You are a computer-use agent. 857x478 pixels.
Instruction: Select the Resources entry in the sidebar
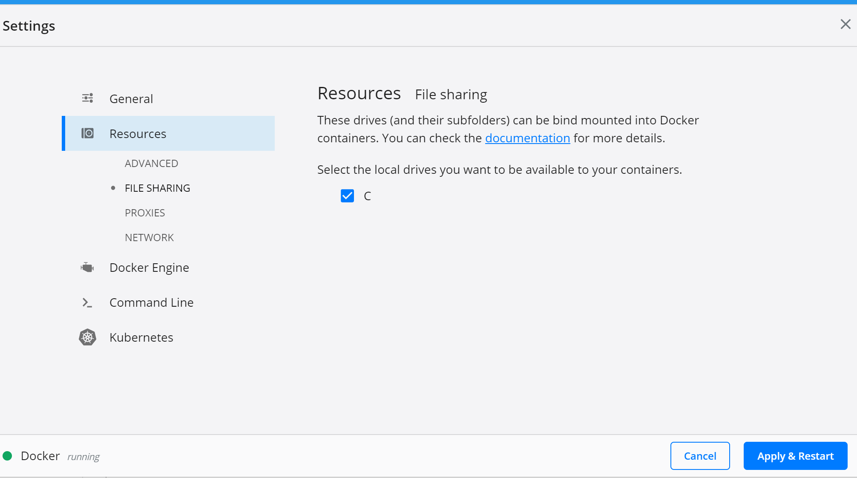click(138, 133)
